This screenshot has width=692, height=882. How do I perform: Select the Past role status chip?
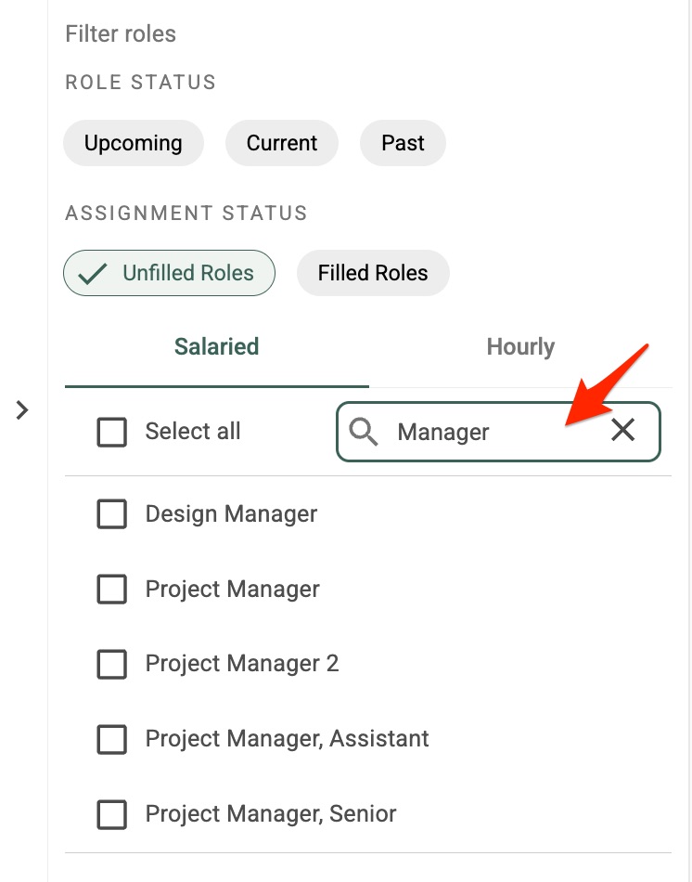coord(403,143)
